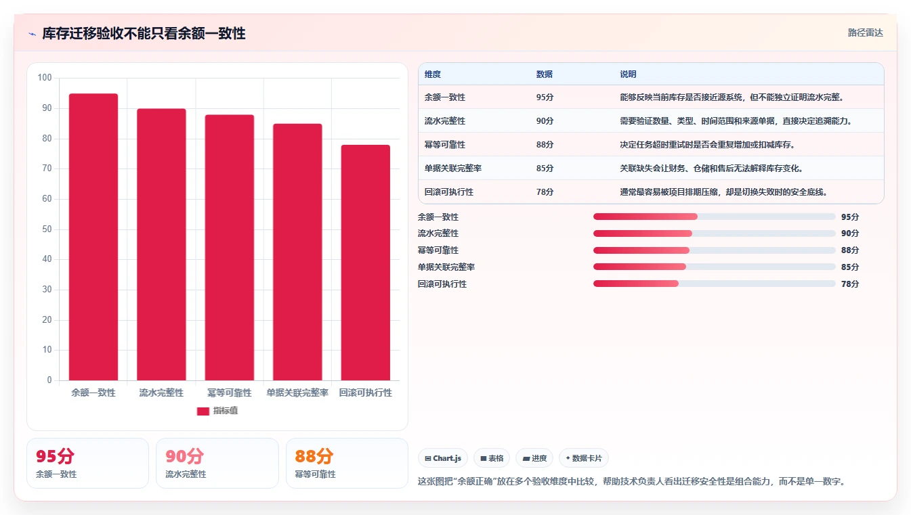Select the 表格 tag chip
The image size is (911, 515).
(492, 458)
